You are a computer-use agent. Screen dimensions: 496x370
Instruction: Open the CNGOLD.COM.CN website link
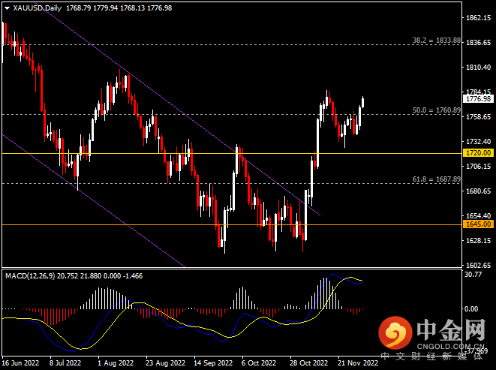point(449,346)
